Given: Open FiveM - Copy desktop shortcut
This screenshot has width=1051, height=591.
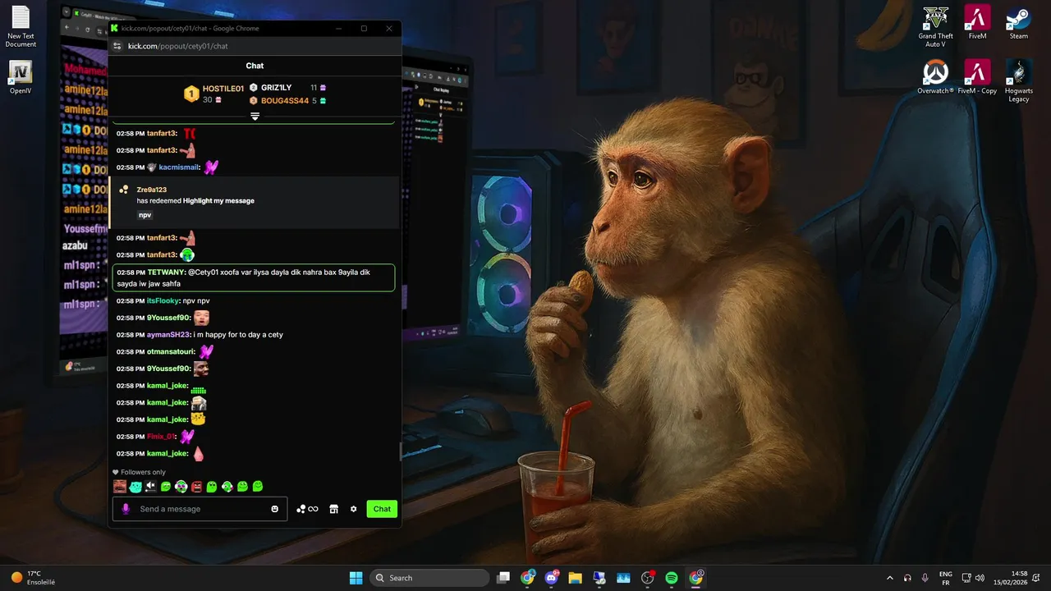Looking at the screenshot, I should [977, 77].
